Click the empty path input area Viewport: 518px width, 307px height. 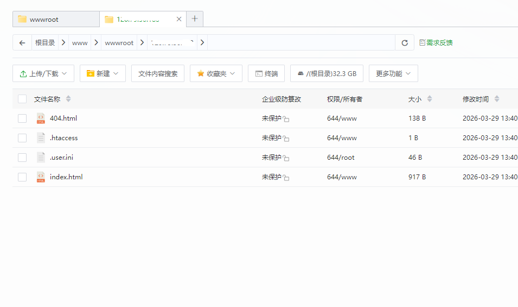301,43
